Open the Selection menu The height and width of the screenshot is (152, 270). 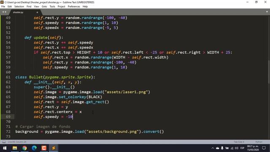point(19,7)
